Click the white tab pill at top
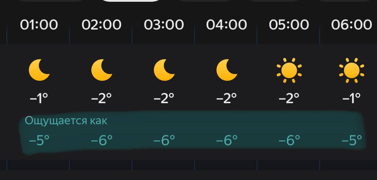 tap(131, 1)
